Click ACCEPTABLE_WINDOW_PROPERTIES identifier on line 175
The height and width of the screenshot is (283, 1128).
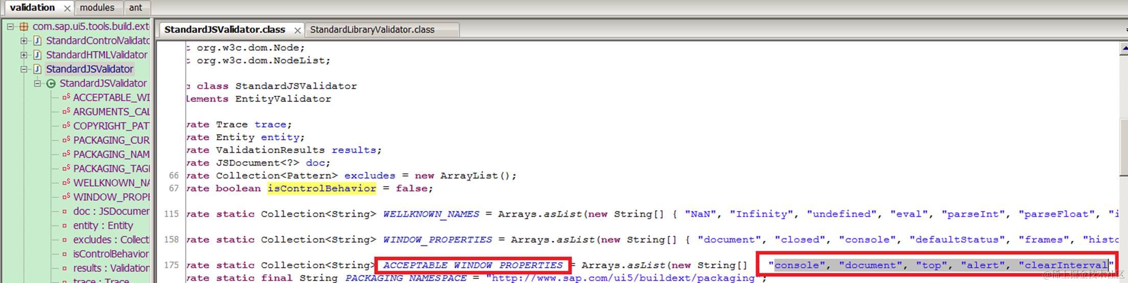tap(473, 265)
